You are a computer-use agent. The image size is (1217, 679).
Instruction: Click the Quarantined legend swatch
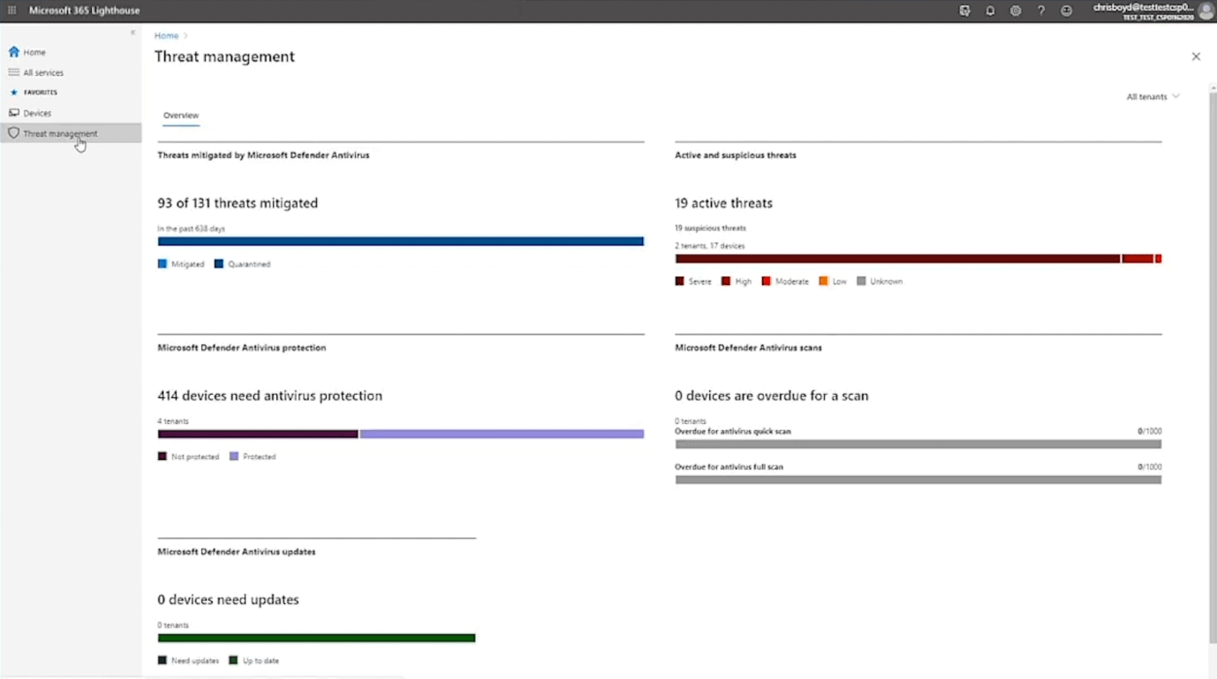[219, 264]
